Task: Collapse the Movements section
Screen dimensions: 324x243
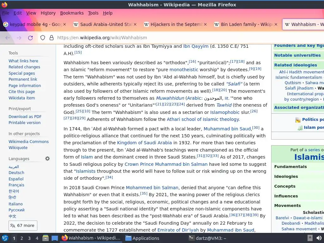Action: (287, 206)
